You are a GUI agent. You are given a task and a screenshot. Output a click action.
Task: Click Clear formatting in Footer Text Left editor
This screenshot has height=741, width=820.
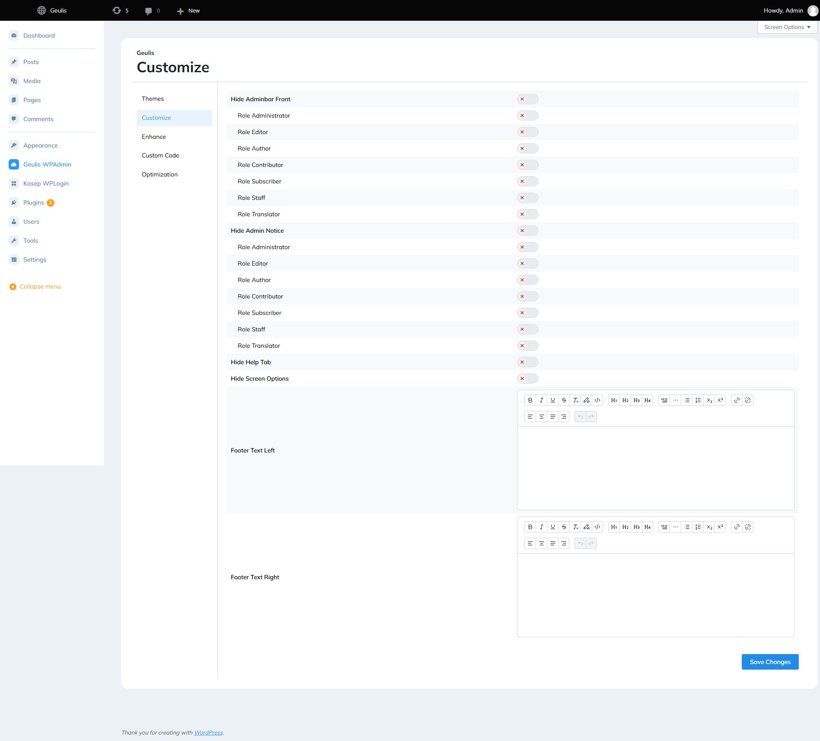pyautogui.click(x=575, y=400)
